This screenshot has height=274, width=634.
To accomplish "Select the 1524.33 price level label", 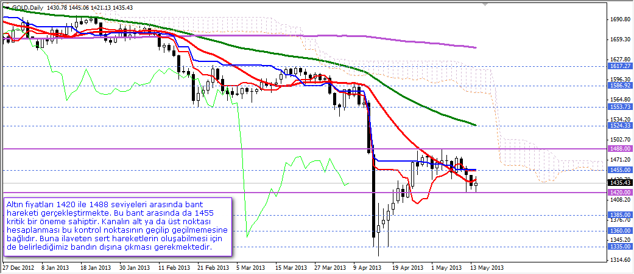I will (619, 126).
